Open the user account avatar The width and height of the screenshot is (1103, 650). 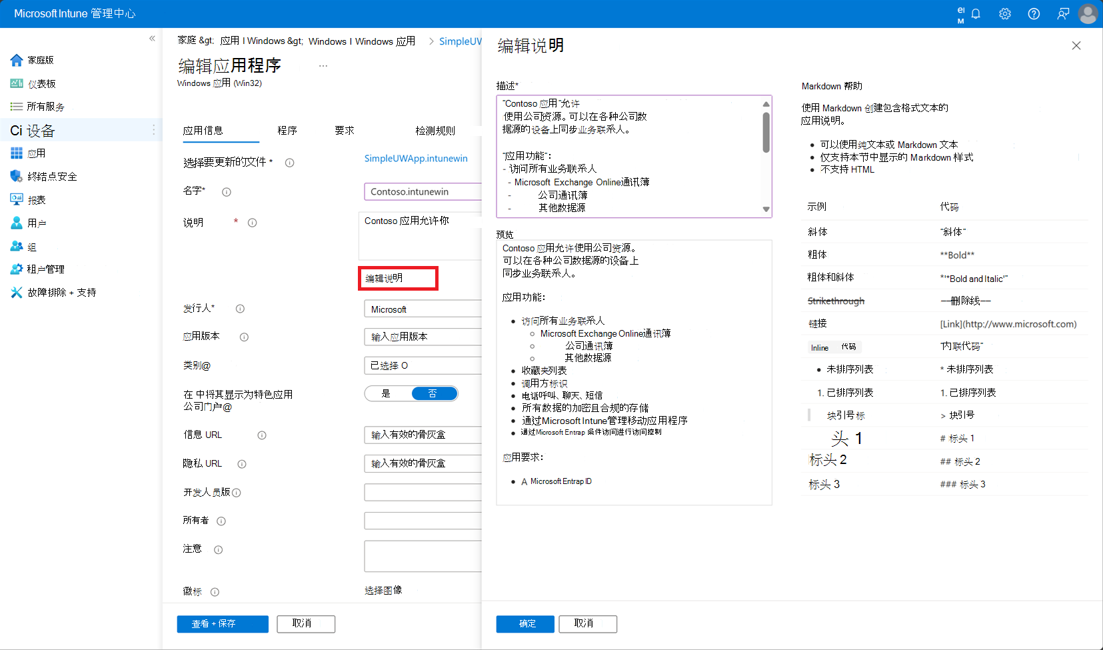[1088, 13]
